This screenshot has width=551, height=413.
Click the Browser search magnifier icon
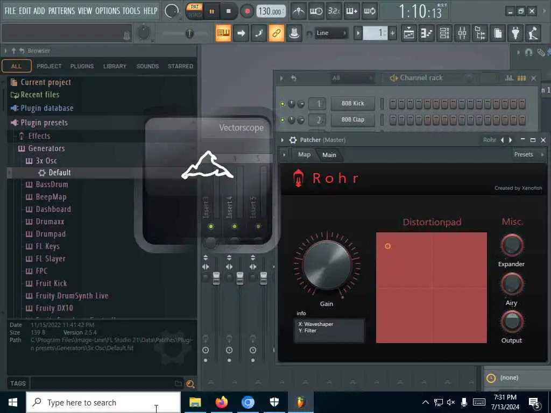pyautogui.click(x=190, y=384)
